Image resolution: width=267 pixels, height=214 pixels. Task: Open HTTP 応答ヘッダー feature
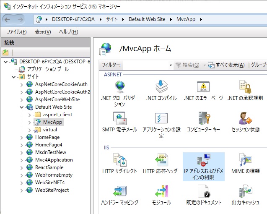point(161,164)
